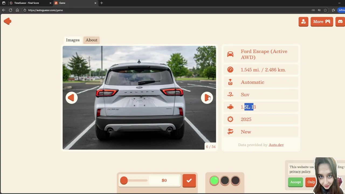The width and height of the screenshot is (345, 194).
Task: View site information lock icon
Action: click(25, 10)
